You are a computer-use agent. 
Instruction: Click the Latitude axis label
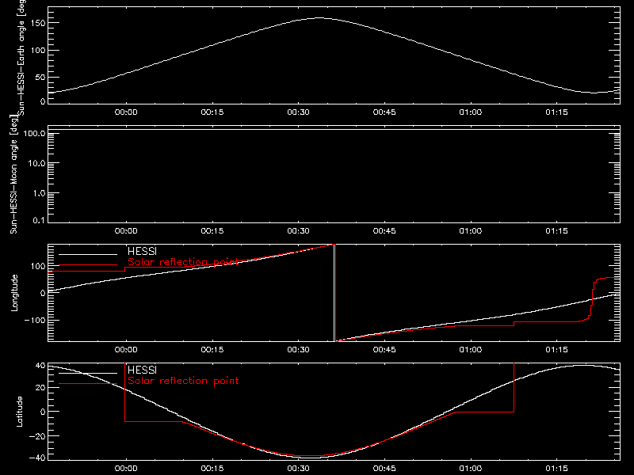point(19,412)
